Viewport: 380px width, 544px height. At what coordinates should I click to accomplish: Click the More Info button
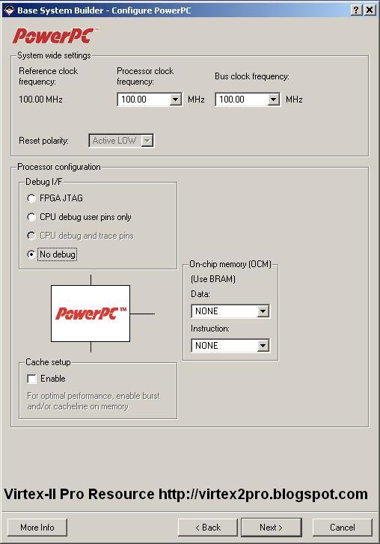(x=37, y=528)
